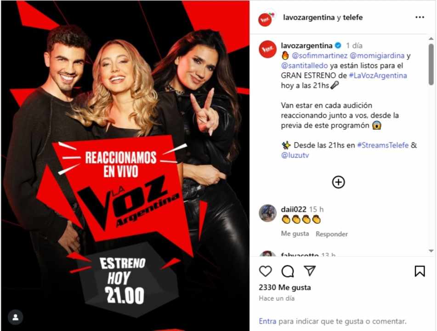Open daii022's profile avatar
This screenshot has height=331, width=437.
pyautogui.click(x=267, y=213)
